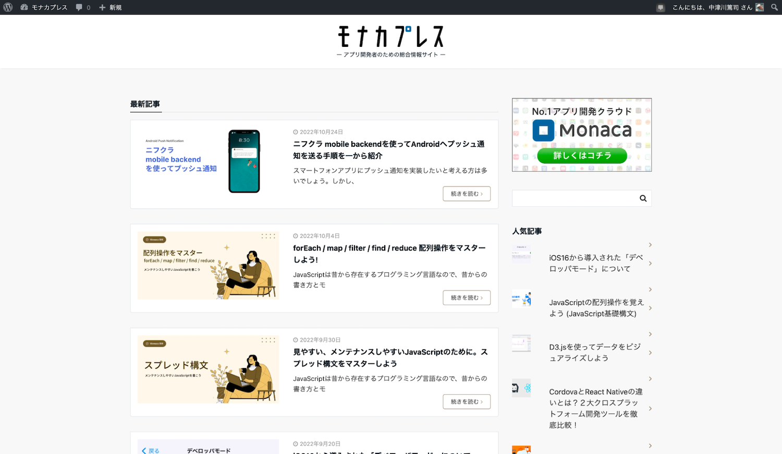
Task: Click 続きを読む for the forEach article
Action: (x=467, y=298)
